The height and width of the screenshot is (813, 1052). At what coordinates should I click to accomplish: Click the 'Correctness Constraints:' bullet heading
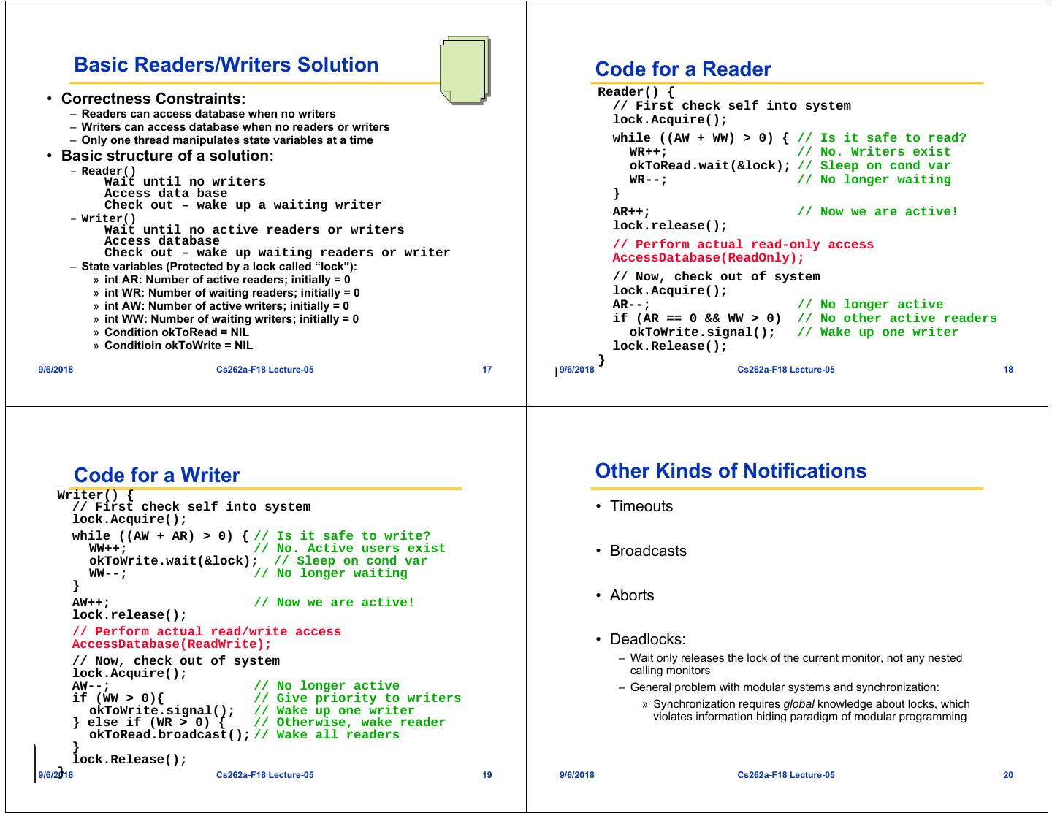pos(153,99)
